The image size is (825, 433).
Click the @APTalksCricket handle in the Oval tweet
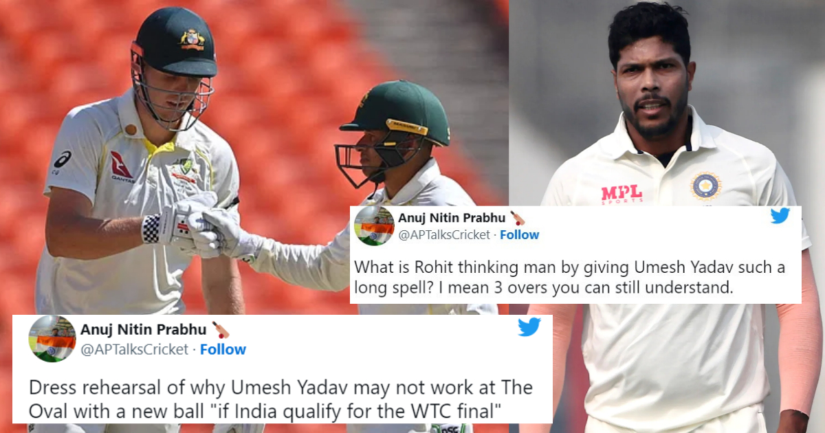coord(134,349)
